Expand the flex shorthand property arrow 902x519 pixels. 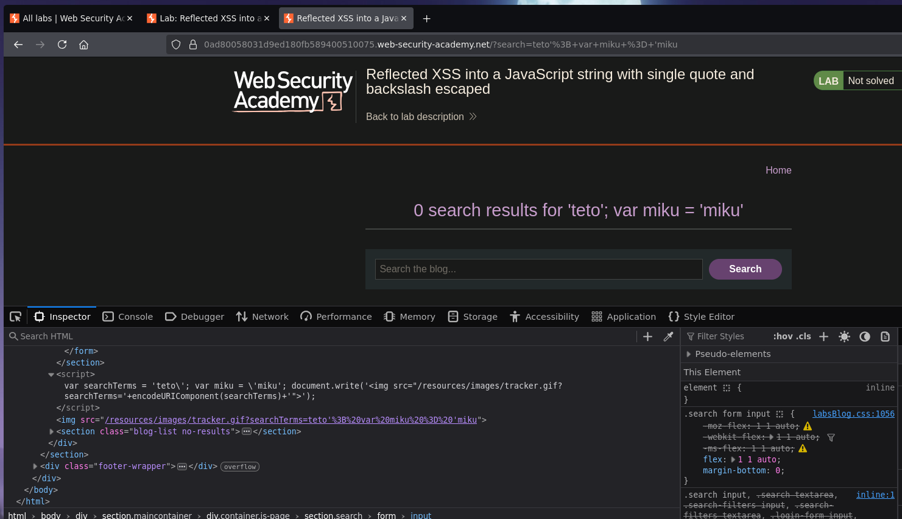click(x=733, y=459)
